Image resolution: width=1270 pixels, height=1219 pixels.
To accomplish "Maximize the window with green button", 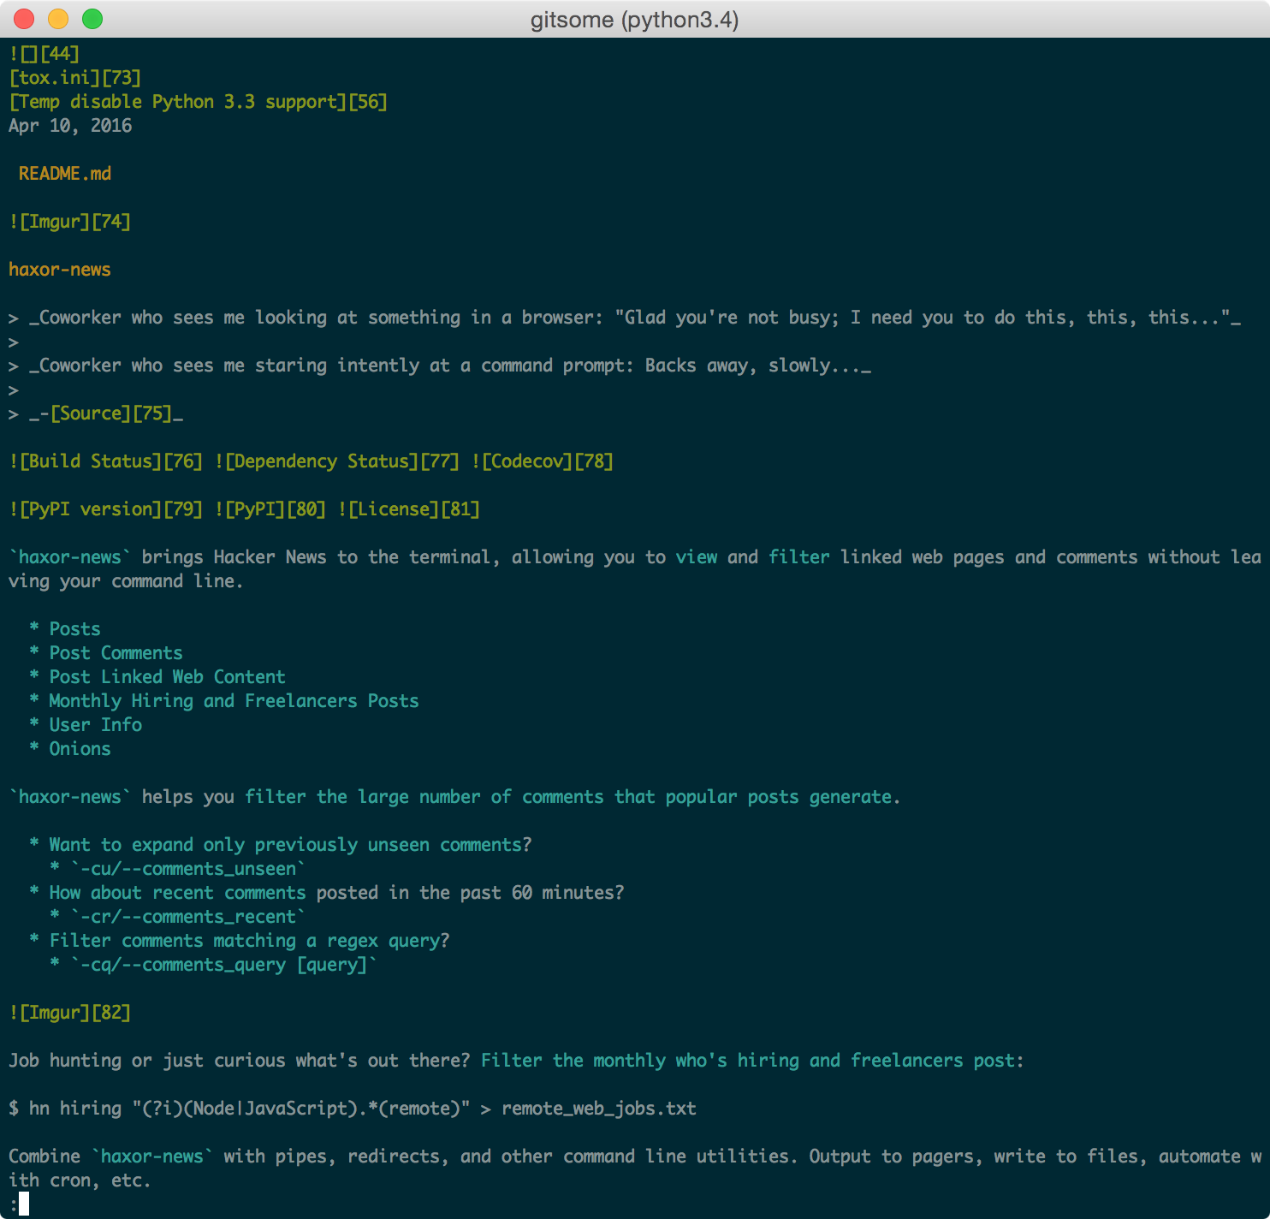I will (92, 19).
